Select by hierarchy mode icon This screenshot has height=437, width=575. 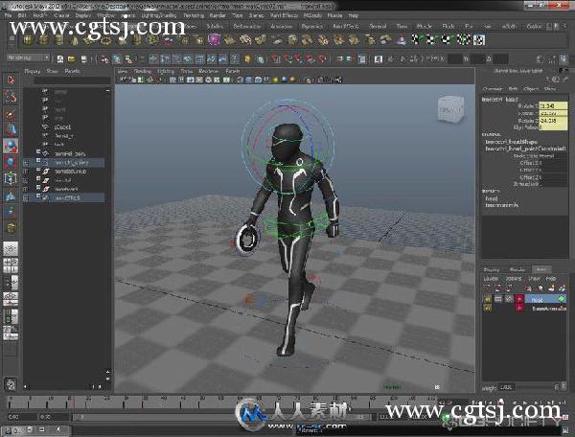click(105, 58)
